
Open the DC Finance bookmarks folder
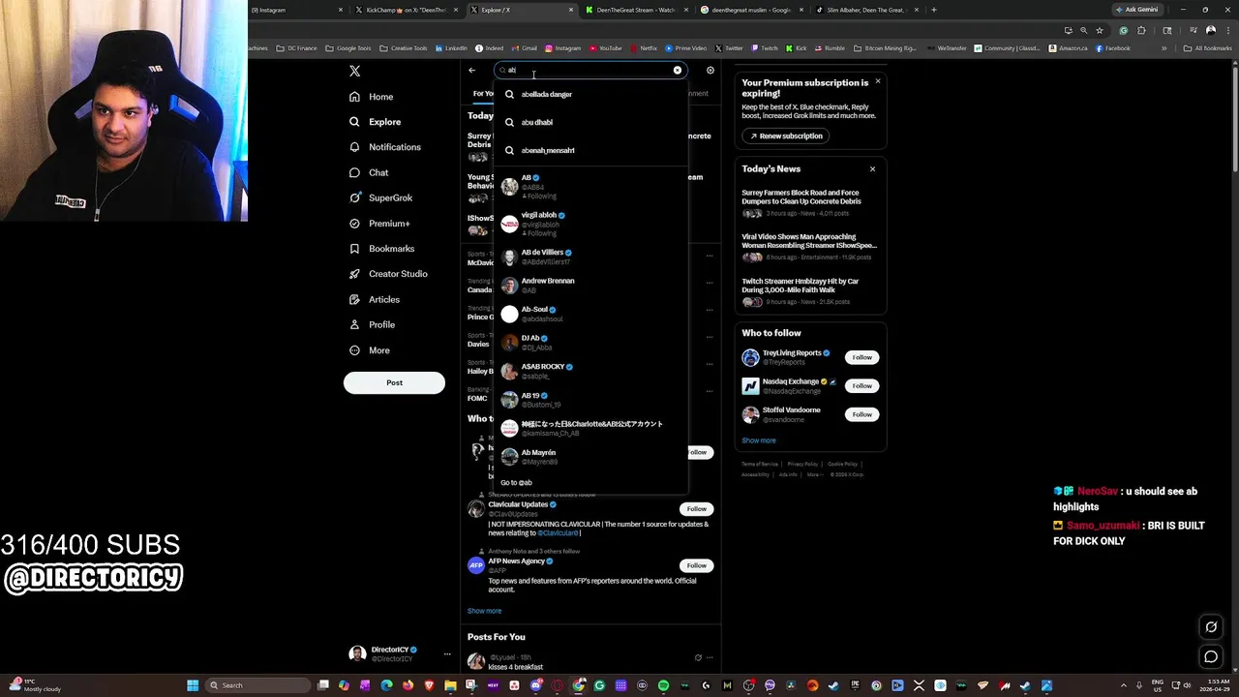click(x=296, y=48)
